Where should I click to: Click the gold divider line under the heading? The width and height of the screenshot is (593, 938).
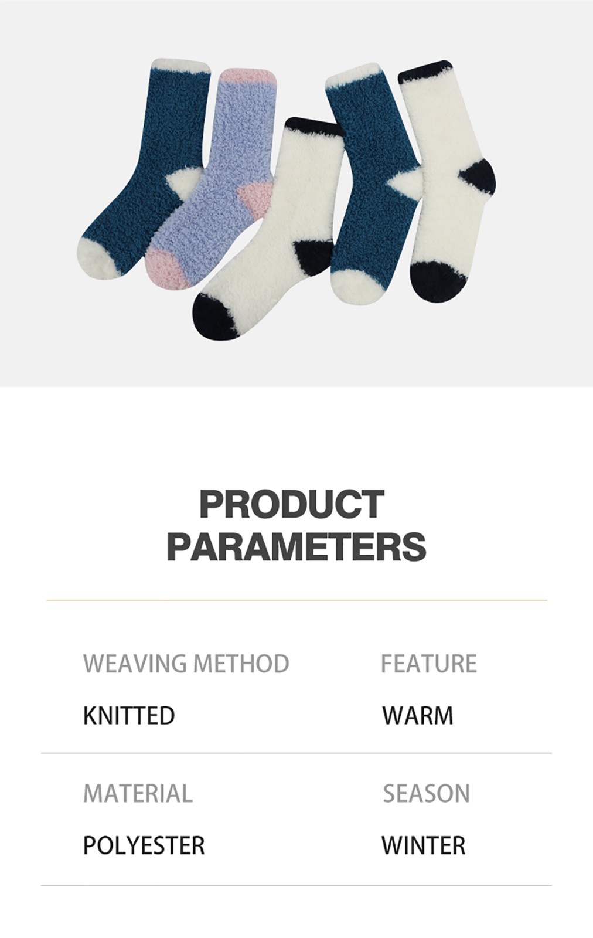pos(296,600)
